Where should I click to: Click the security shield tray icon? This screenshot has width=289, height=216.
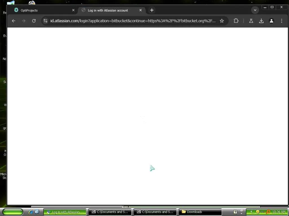tap(258, 212)
